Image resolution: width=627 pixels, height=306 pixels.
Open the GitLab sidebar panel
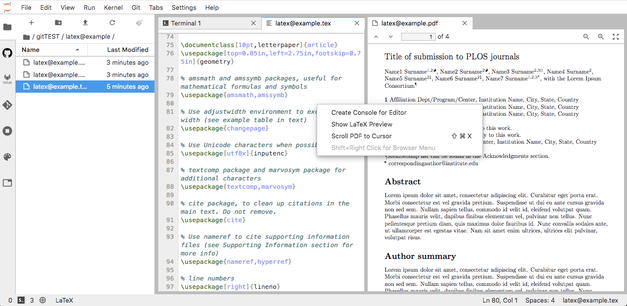click(x=7, y=78)
